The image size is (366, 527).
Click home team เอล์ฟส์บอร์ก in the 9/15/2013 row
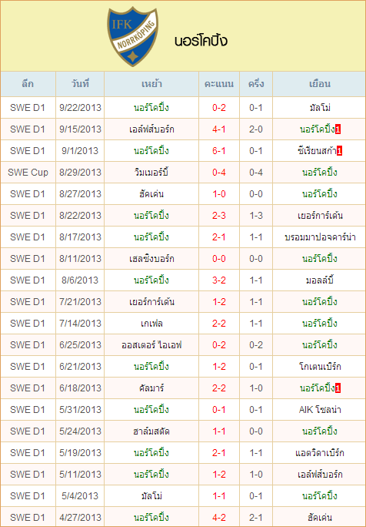151,129
